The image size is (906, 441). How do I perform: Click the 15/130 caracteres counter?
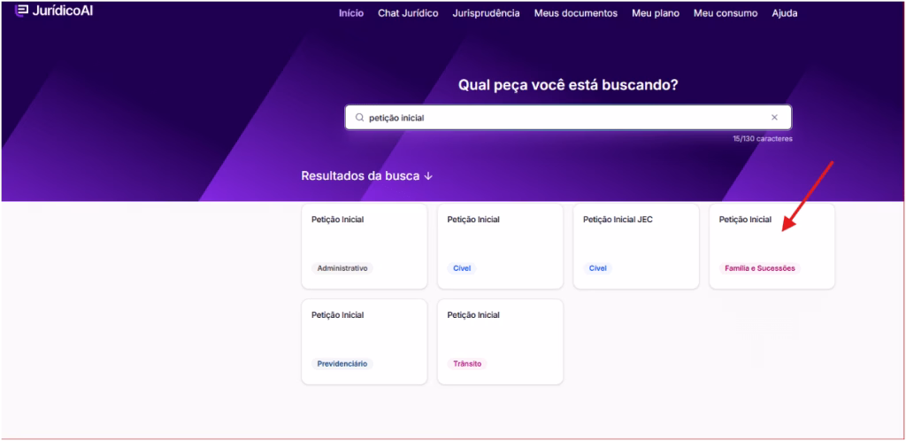(x=763, y=139)
